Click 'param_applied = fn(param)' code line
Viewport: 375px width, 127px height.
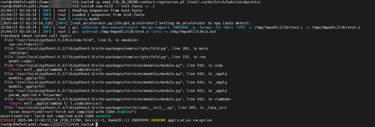35,95
